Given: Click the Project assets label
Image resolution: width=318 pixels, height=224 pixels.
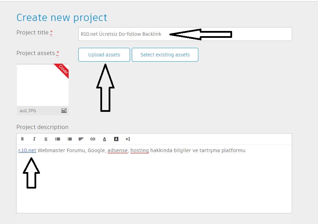Looking at the screenshot, I should click(36, 53).
